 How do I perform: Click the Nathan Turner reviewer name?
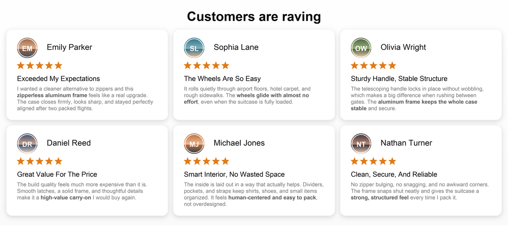(x=406, y=143)
